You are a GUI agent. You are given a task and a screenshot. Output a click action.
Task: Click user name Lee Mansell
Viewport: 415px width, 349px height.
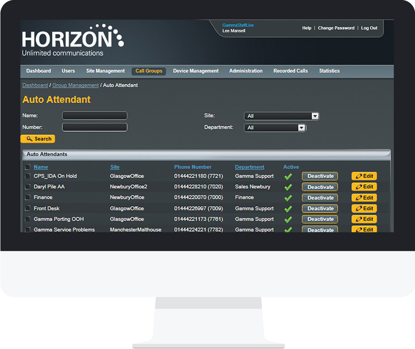pyautogui.click(x=234, y=31)
